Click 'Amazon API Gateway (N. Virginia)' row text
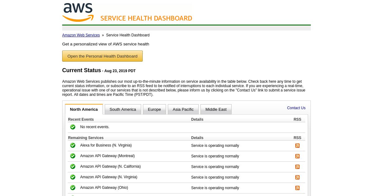The image size is (373, 196). (x=109, y=177)
